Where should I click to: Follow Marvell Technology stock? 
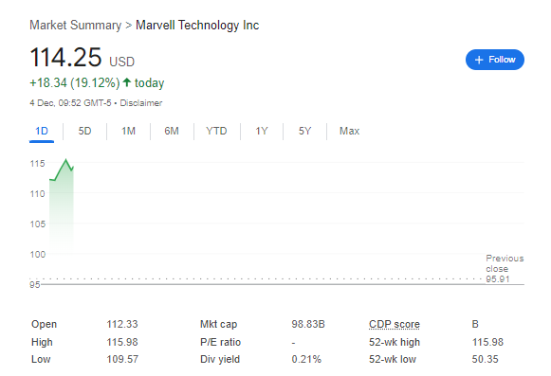click(x=495, y=60)
